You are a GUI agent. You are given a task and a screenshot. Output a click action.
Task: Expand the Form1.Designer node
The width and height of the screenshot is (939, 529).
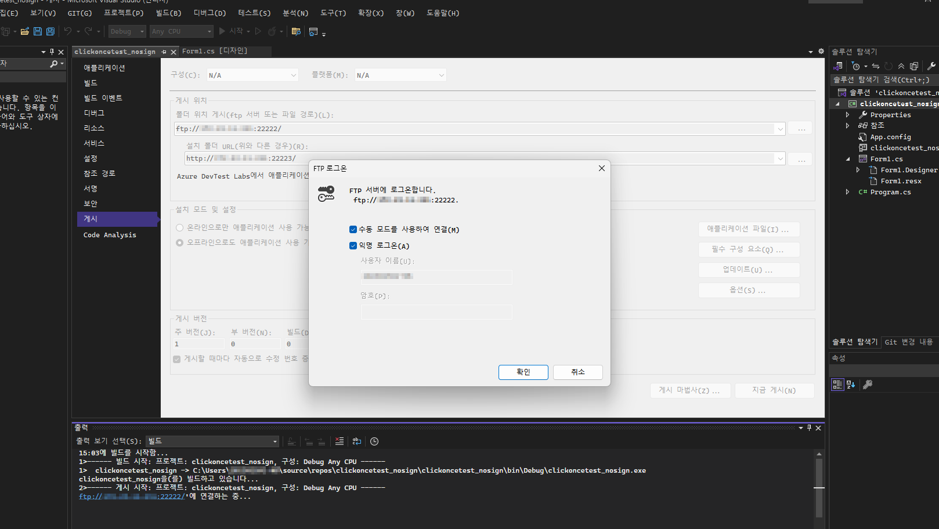(858, 170)
